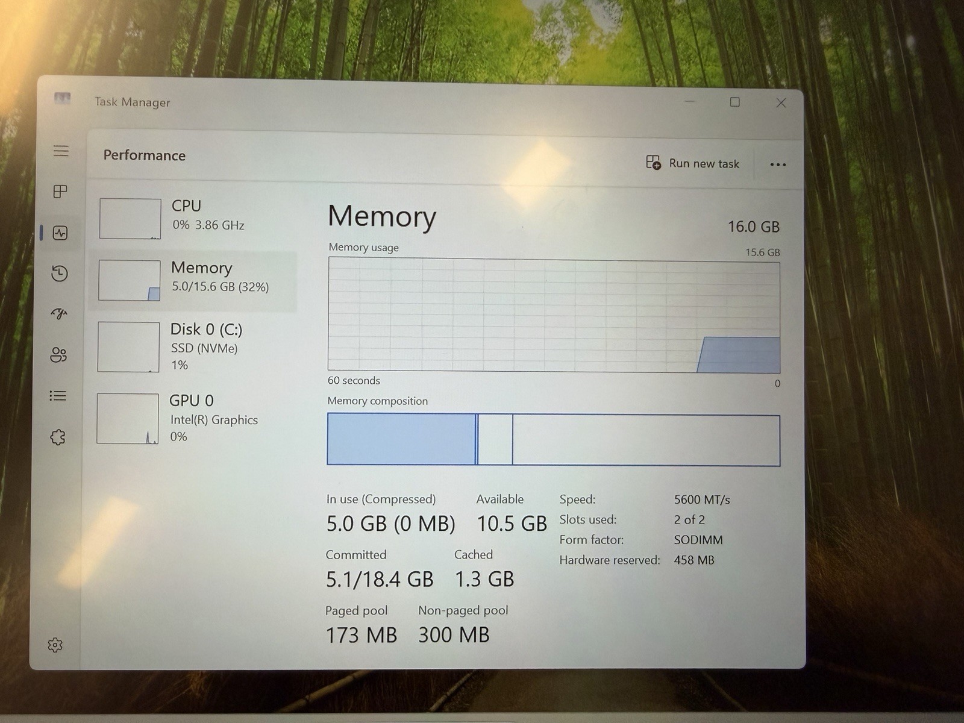Click the standby segment of the memory composition bar
Image resolution: width=964 pixels, height=723 pixels.
pyautogui.click(x=495, y=439)
